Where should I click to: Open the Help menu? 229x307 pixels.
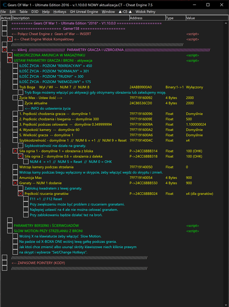[x=46, y=12]
